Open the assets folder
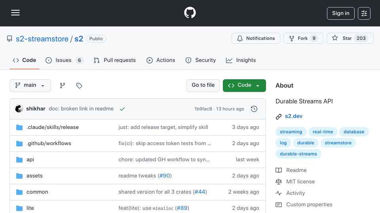The height and width of the screenshot is (213, 380). pyautogui.click(x=34, y=176)
